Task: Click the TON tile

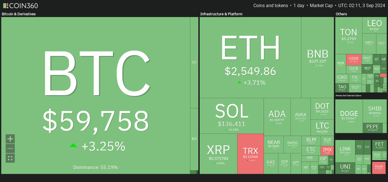Action: [349, 35]
